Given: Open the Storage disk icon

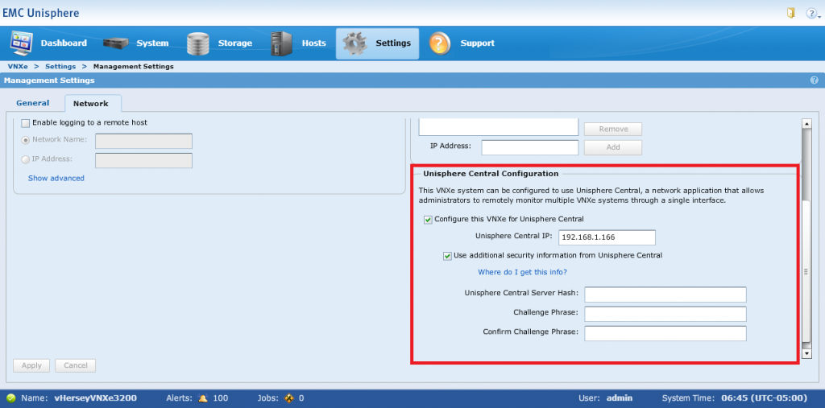Looking at the screenshot, I should coord(199,43).
